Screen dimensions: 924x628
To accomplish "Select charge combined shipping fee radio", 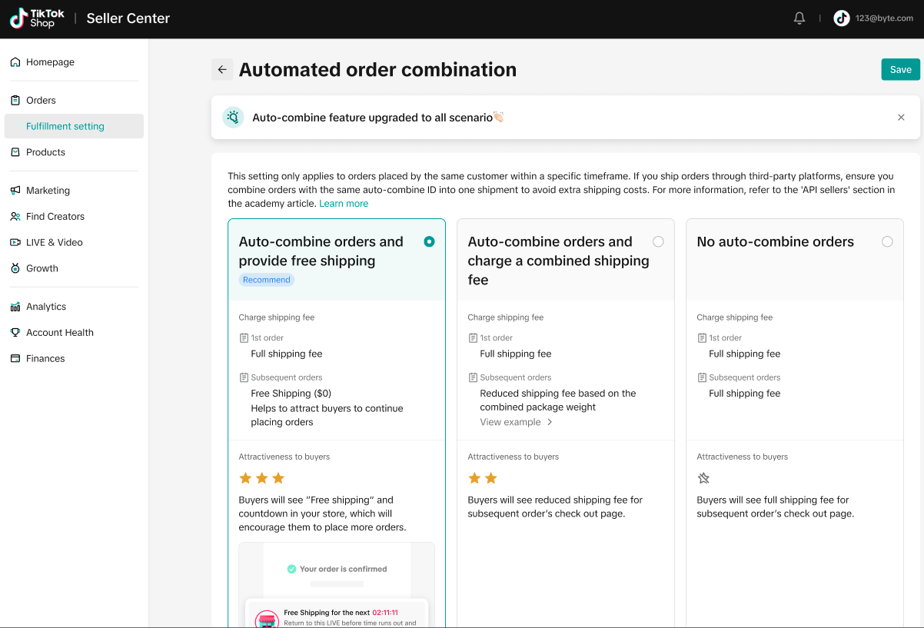I will 658,241.
